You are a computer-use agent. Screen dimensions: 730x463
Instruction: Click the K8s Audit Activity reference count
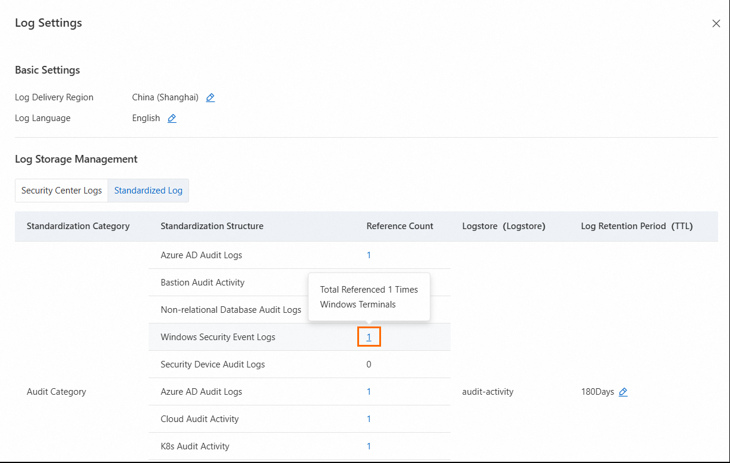tap(369, 446)
